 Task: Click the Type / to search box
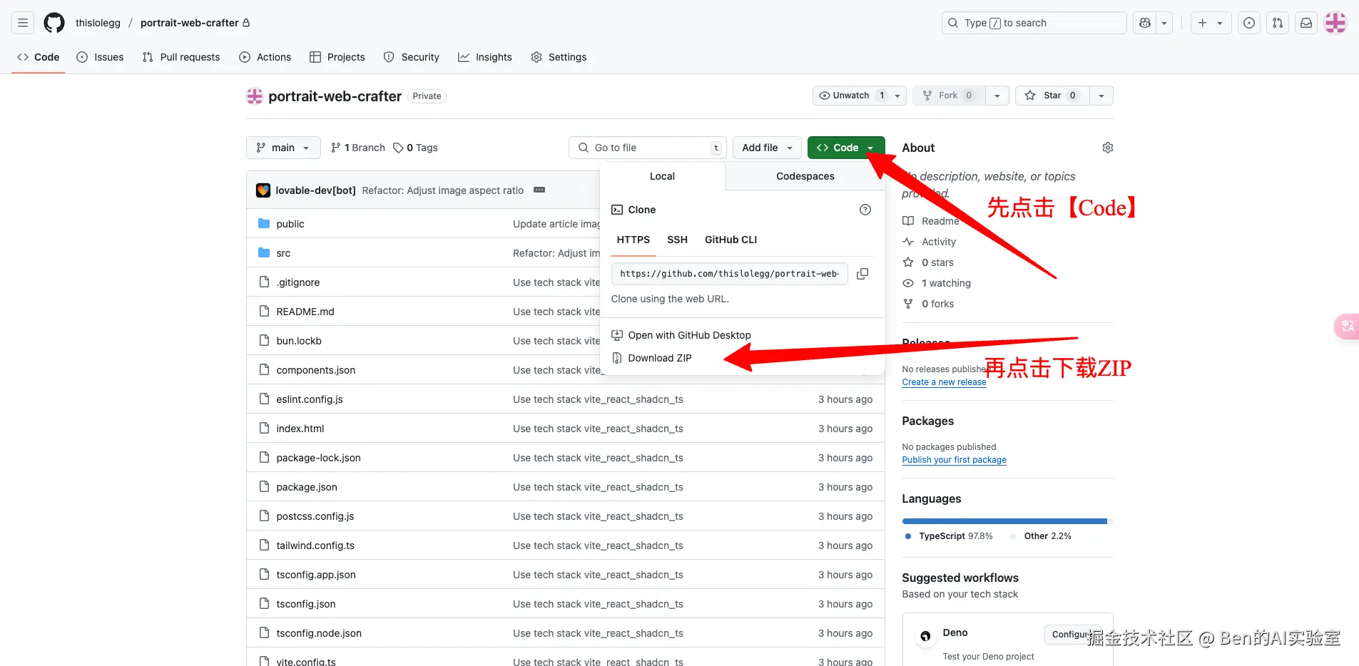coord(1034,23)
